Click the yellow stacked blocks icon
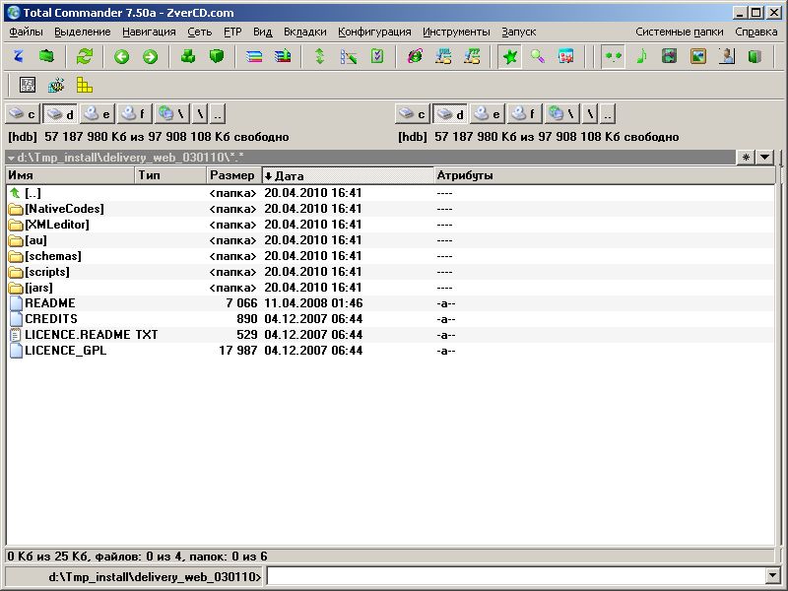Viewport: 788px width, 591px height. [x=85, y=86]
